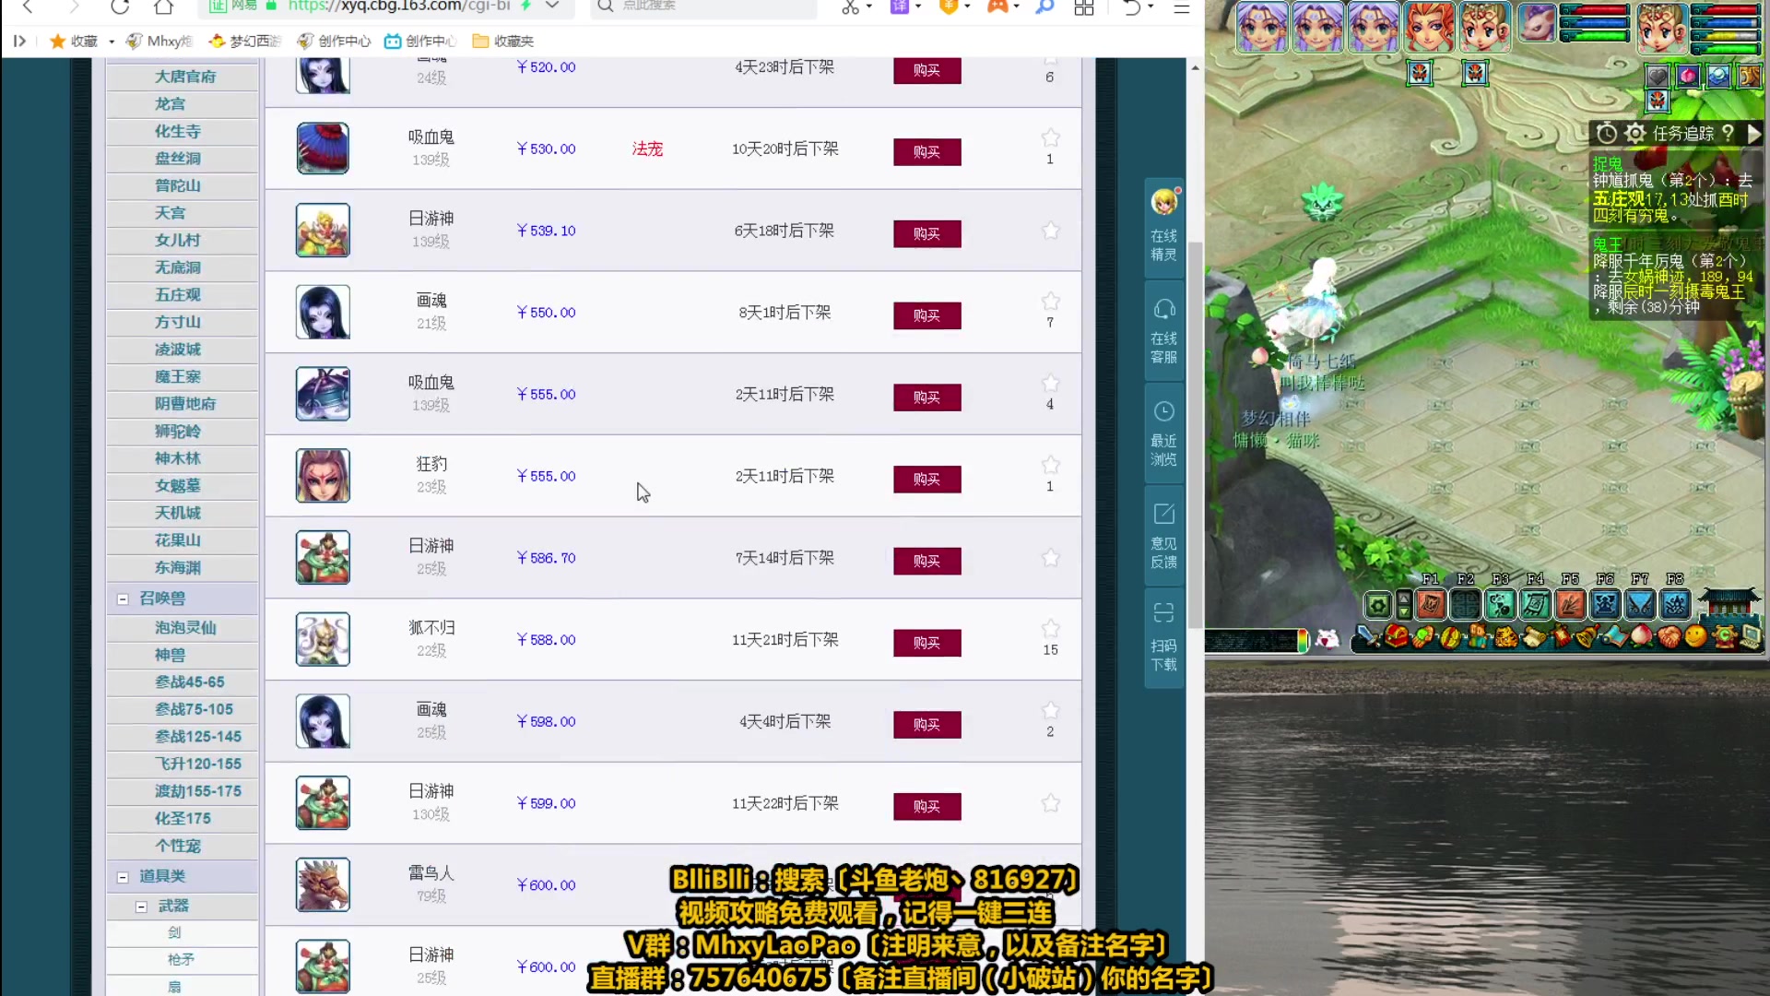1770x996 pixels.
Task: Click the pet portrait at top of game
Action: (1537, 22)
